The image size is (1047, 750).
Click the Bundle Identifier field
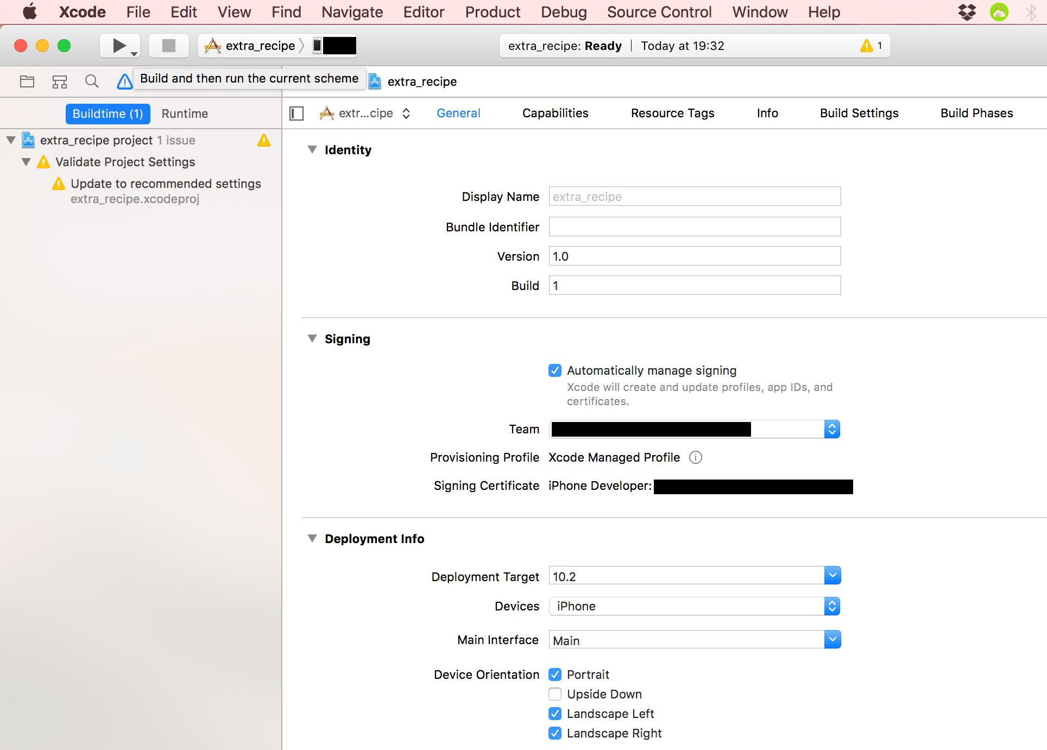(x=695, y=226)
